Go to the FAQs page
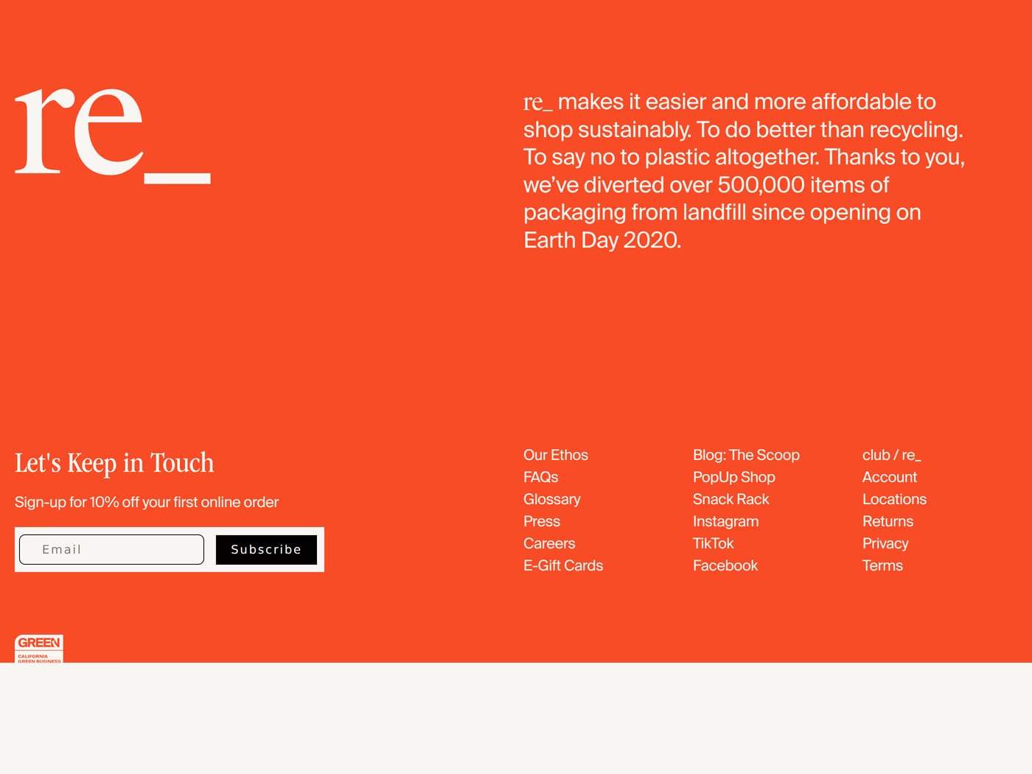 [540, 477]
